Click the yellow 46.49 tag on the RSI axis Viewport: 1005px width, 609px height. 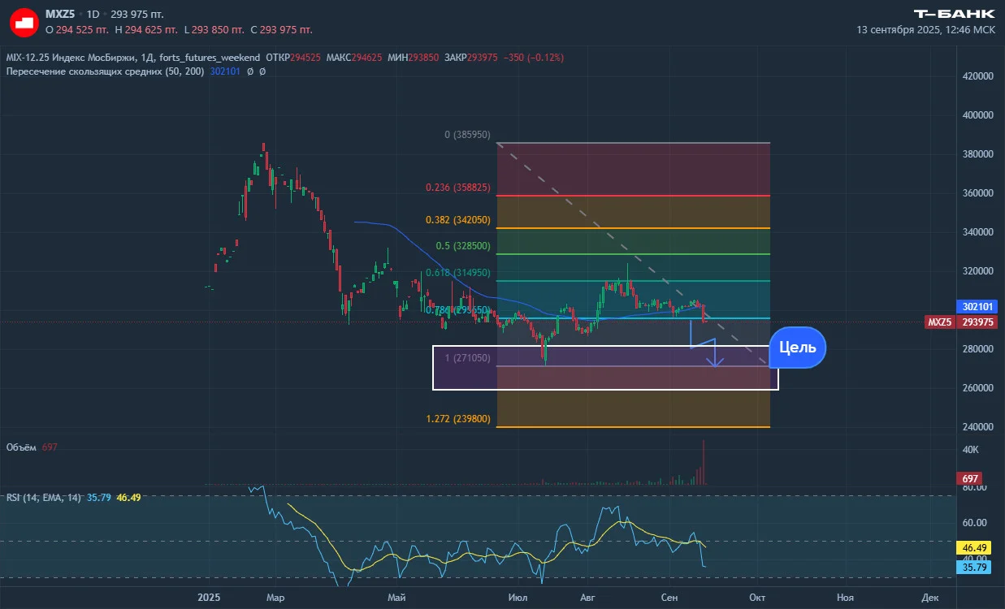(x=974, y=549)
